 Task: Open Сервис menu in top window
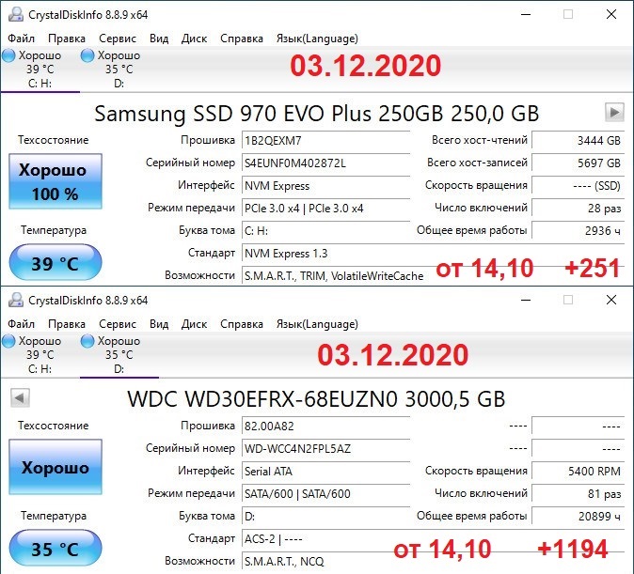118,39
